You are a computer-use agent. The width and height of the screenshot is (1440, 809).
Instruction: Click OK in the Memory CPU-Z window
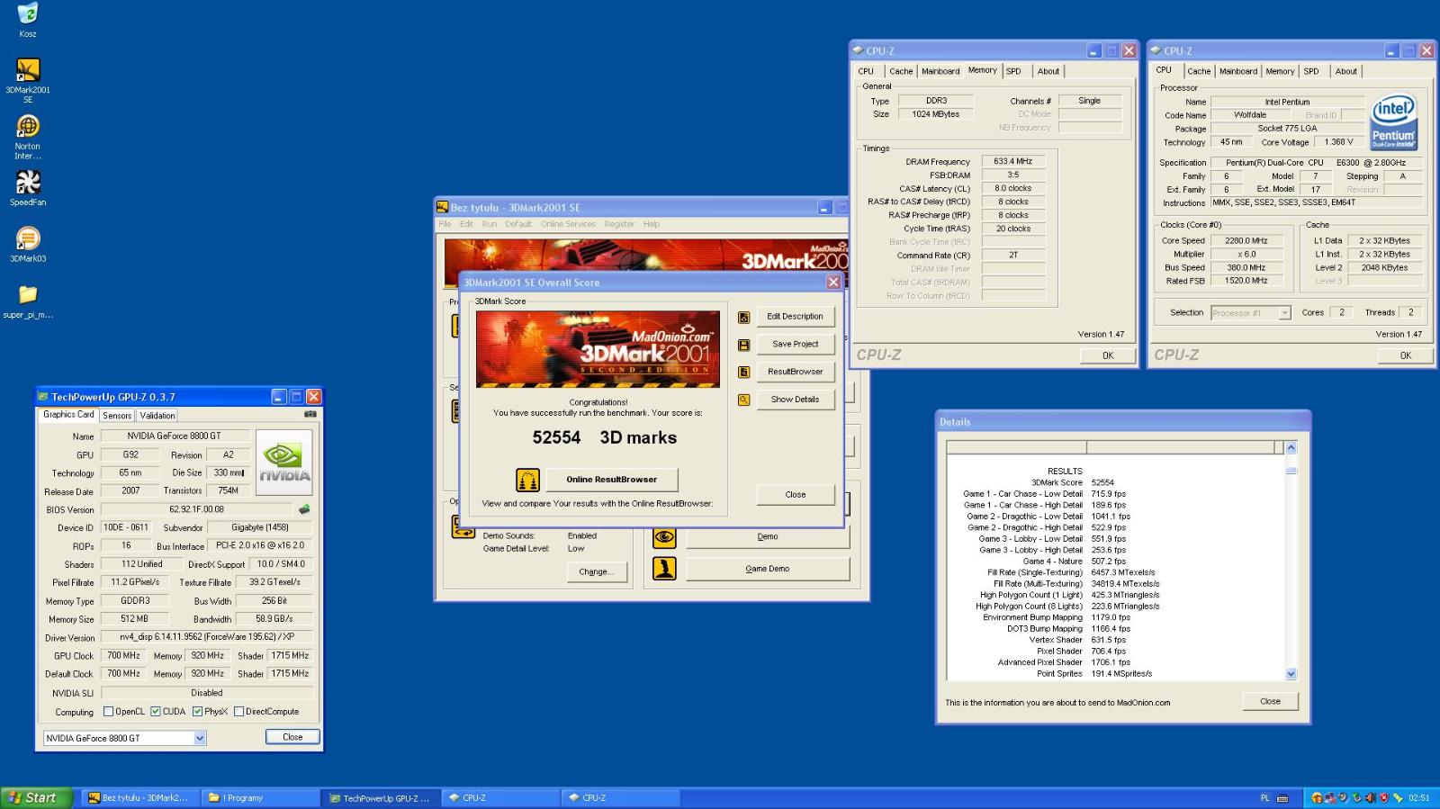[1108, 355]
